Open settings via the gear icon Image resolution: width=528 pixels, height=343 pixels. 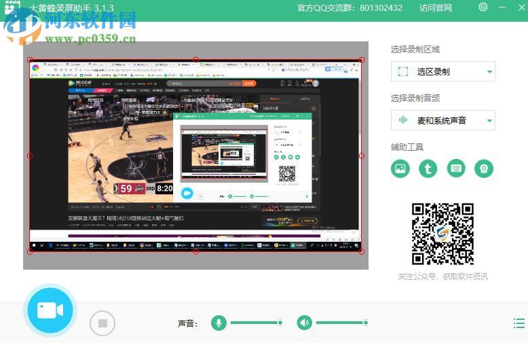click(483, 7)
